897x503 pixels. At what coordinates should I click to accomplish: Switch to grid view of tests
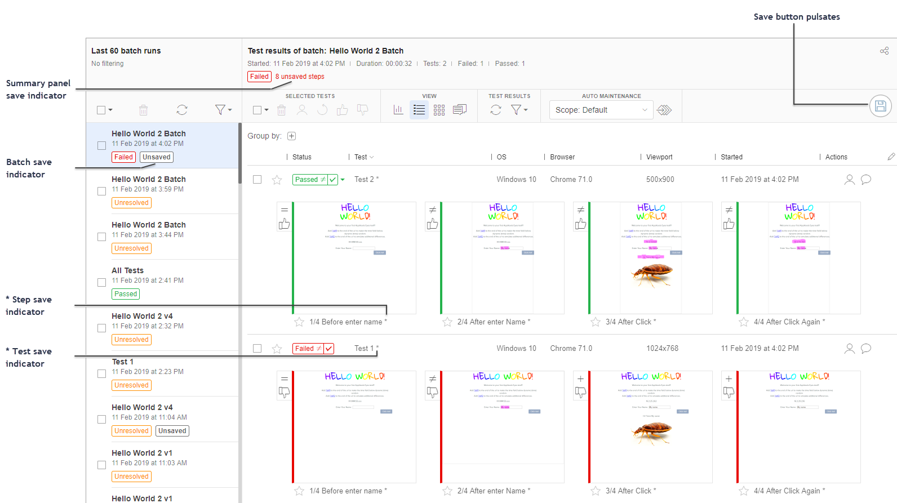click(x=439, y=110)
